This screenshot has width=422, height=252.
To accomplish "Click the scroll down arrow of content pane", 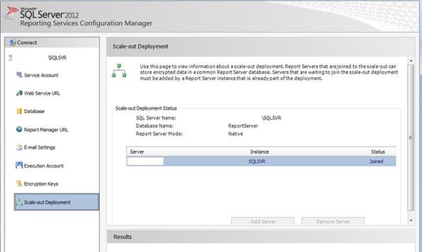I will pyautogui.click(x=411, y=221).
